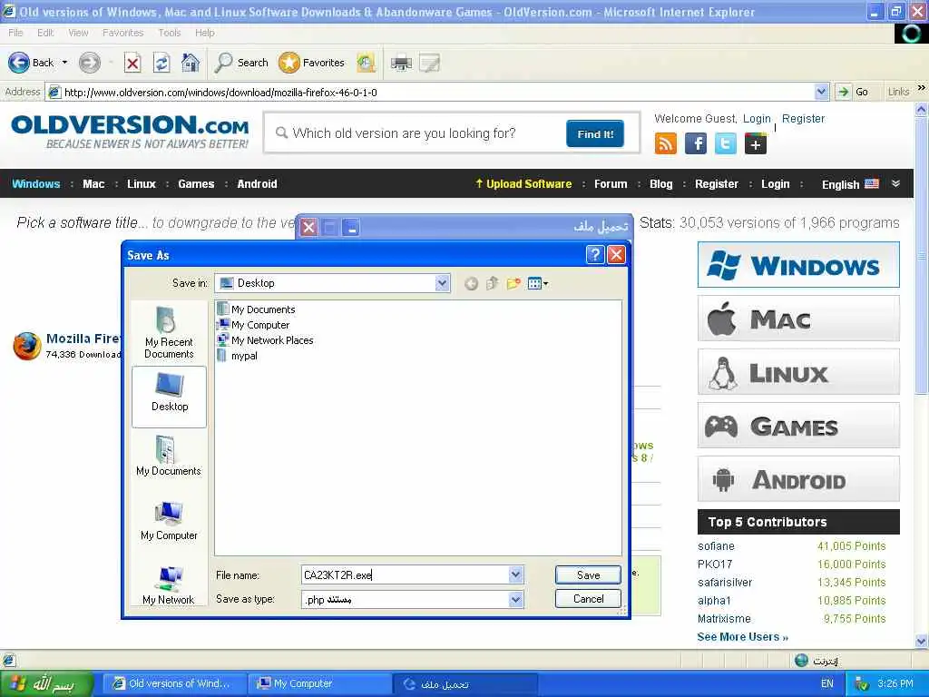
Task: Open the Help menu
Action: tap(204, 33)
